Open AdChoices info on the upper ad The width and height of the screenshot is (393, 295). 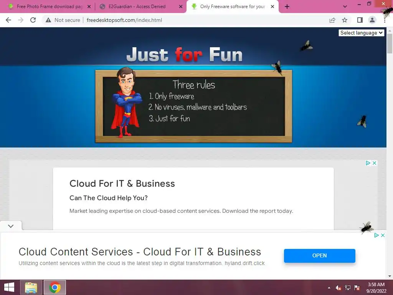(x=368, y=163)
